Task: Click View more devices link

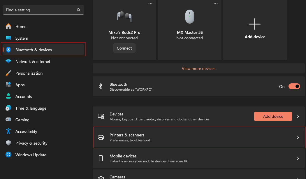Action: pyautogui.click(x=198, y=69)
